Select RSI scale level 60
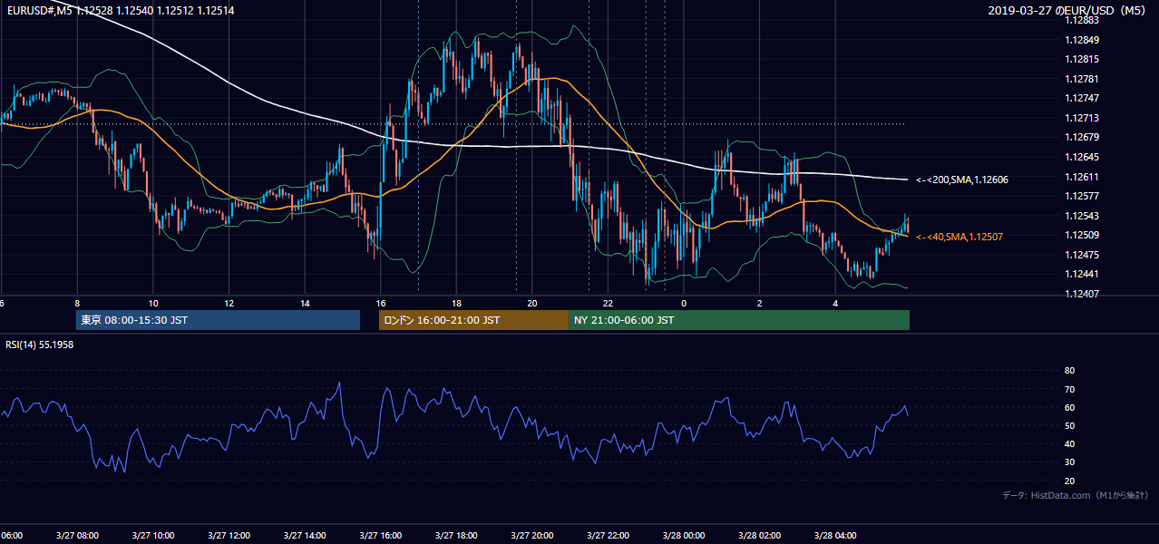The height and width of the screenshot is (544, 1159). [x=1069, y=407]
